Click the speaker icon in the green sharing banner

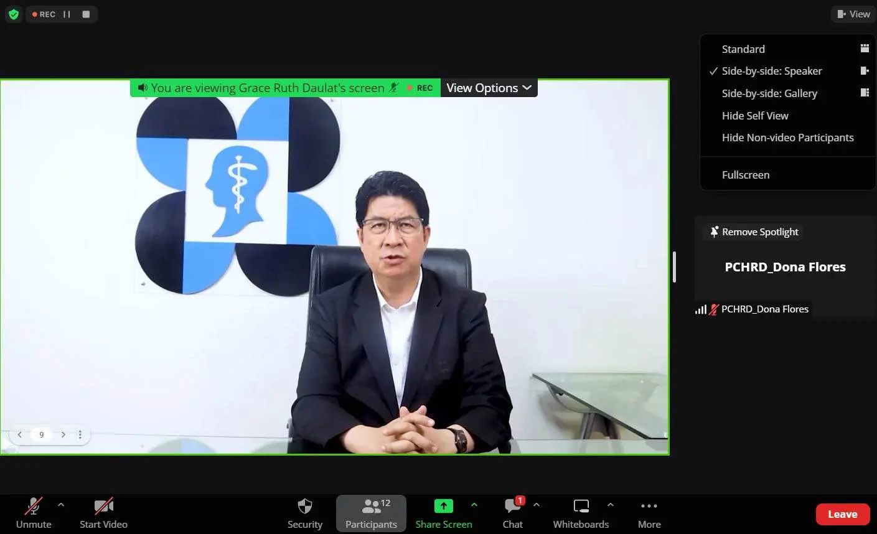tap(143, 88)
